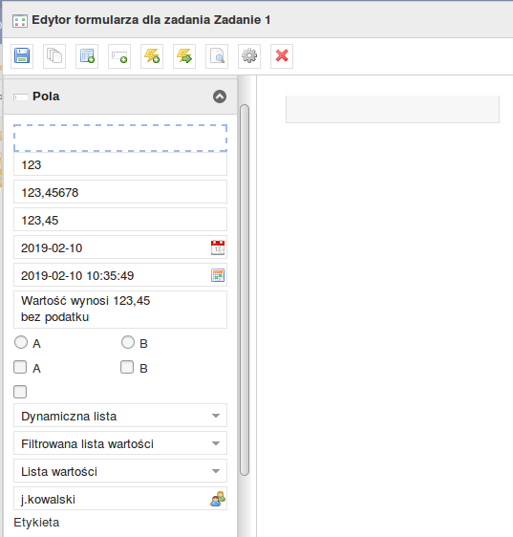
Task: Open the gear settings icon
Action: [x=249, y=55]
